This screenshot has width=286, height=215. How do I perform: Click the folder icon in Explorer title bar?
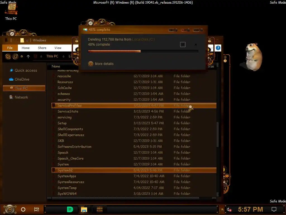click(x=22, y=40)
